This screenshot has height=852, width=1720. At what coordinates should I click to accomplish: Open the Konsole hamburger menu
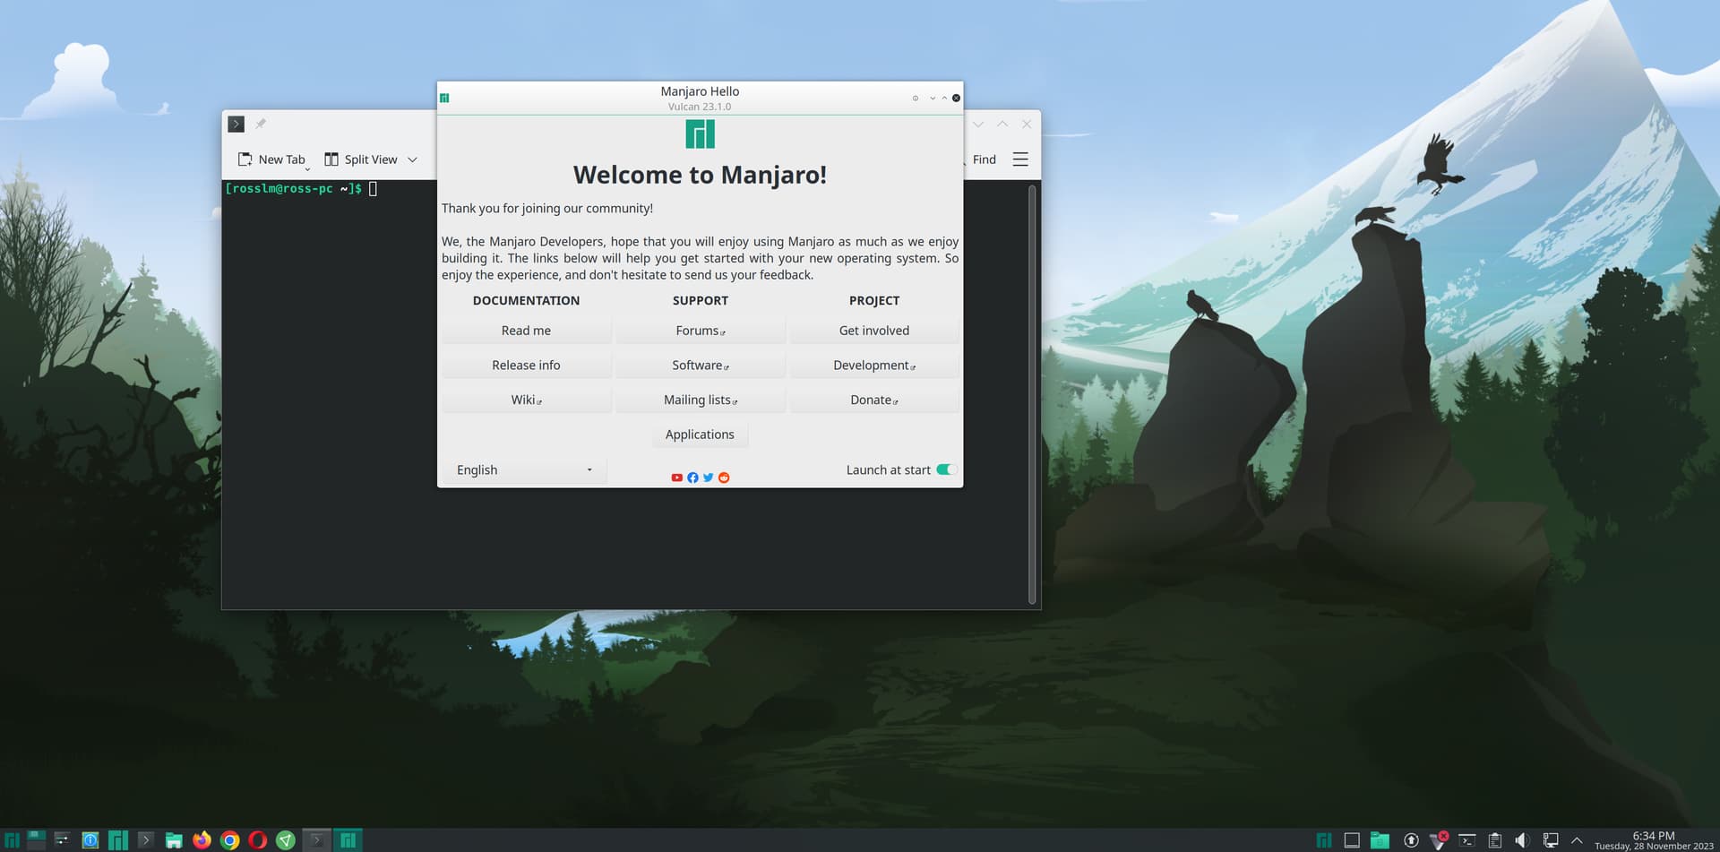click(1020, 159)
